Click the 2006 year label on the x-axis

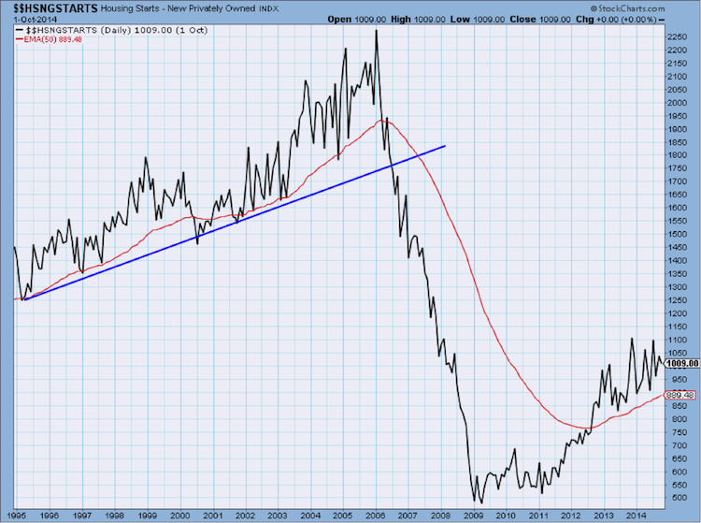pos(374,516)
